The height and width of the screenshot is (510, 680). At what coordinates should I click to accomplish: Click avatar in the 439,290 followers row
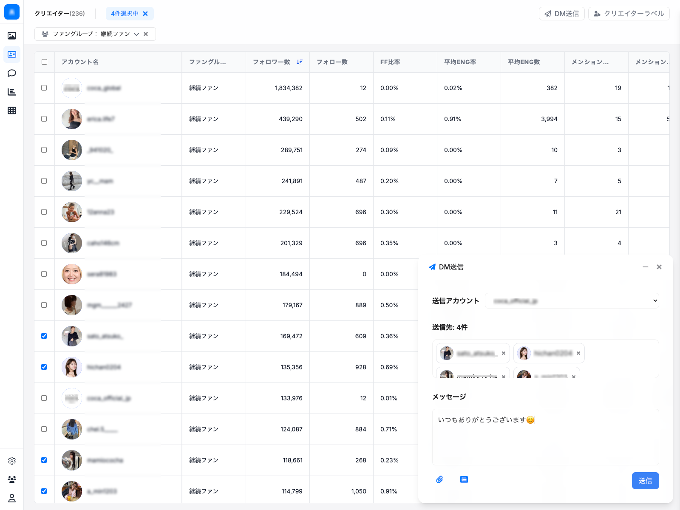[x=72, y=119]
